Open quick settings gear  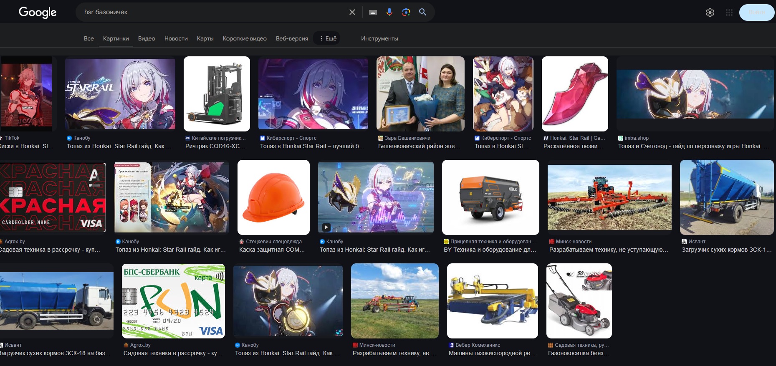710,13
